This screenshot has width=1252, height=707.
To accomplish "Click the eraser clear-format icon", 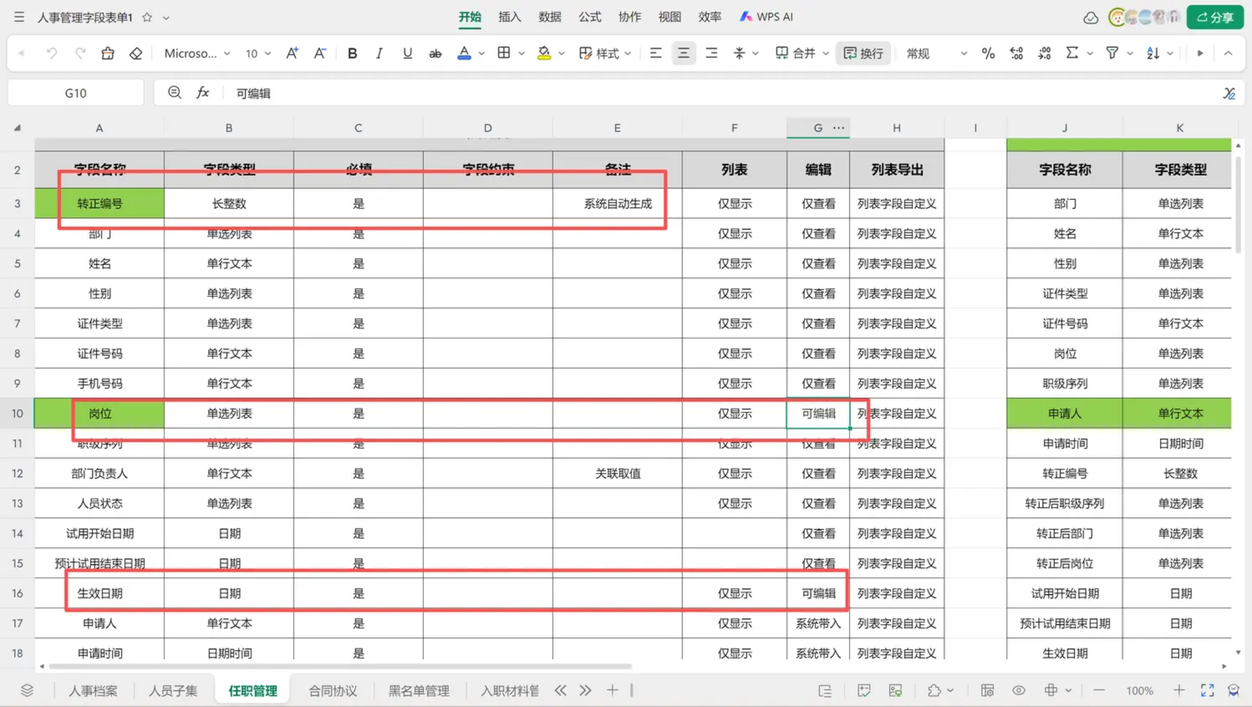I will click(136, 53).
